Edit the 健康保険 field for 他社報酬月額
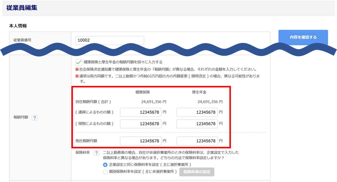 pyautogui.click(x=141, y=141)
